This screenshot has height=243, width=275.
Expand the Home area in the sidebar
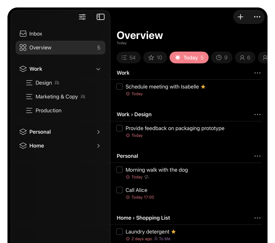click(x=98, y=145)
